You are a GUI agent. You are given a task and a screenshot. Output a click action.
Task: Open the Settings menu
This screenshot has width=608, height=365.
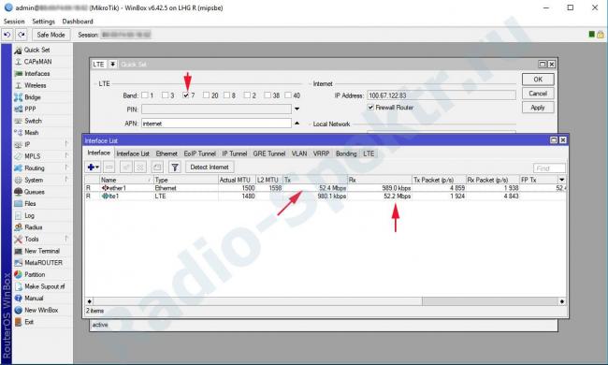click(x=43, y=22)
